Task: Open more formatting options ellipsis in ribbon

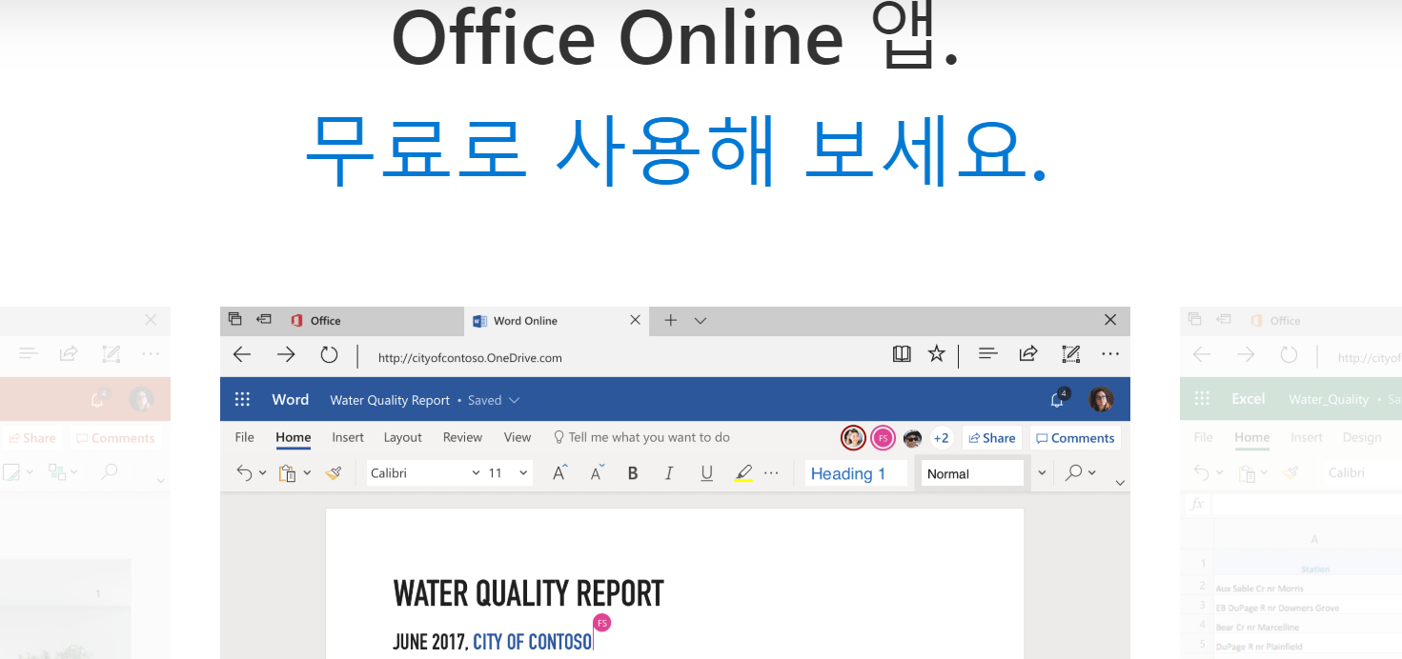Action: click(771, 473)
